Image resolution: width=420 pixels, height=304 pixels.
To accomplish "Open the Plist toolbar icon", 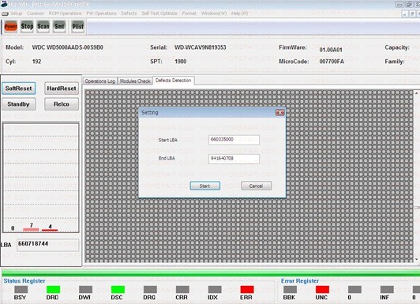I will 77,27.
